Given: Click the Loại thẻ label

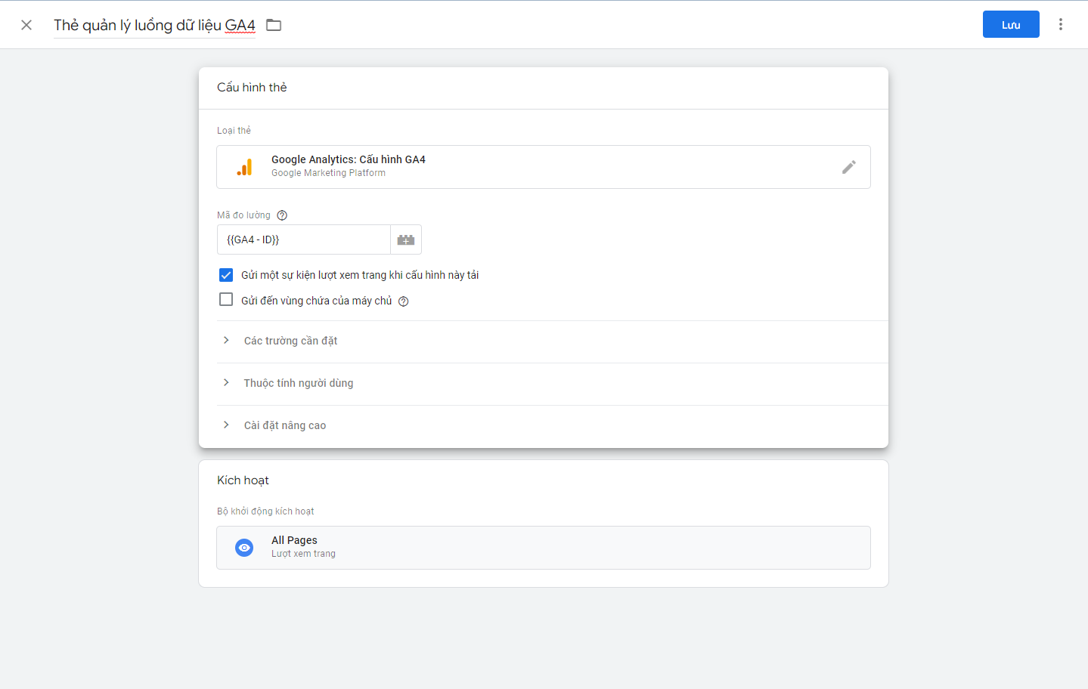Looking at the screenshot, I should (x=234, y=131).
